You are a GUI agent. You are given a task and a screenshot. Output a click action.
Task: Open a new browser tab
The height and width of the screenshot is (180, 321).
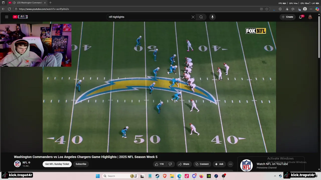tap(50, 3)
